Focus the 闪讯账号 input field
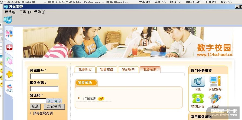This screenshot has height=120, width=242. (x=44, y=76)
